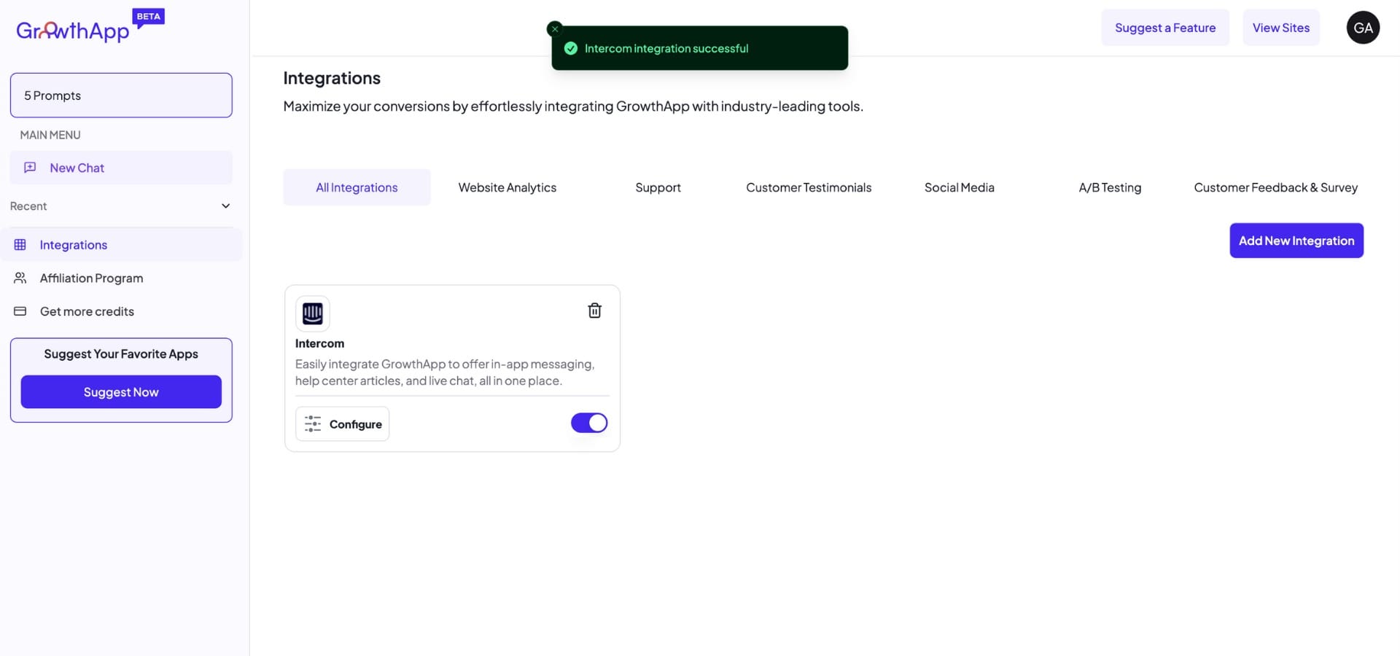Click the Intercom logo icon
This screenshot has height=656, width=1400.
coord(313,313)
